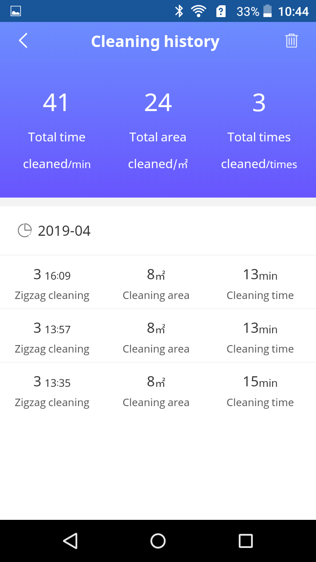Image resolution: width=316 pixels, height=562 pixels.
Task: Tap the 3 total times cleaned value
Action: click(x=259, y=103)
